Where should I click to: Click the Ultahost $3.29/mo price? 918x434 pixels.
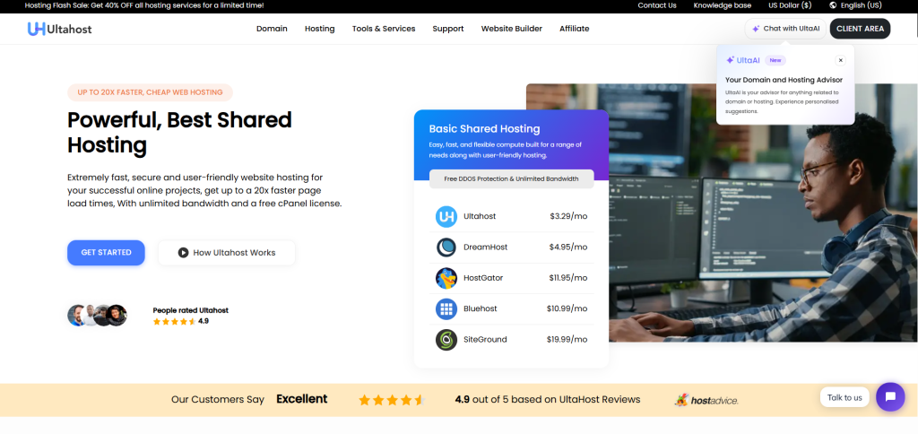coord(568,217)
